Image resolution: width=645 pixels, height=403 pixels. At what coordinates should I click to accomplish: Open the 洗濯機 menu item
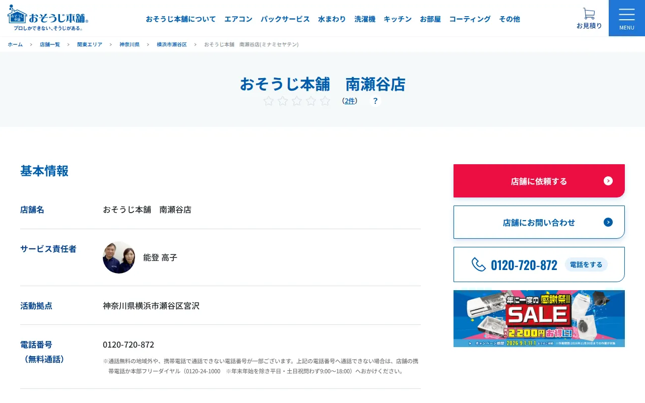click(x=365, y=19)
